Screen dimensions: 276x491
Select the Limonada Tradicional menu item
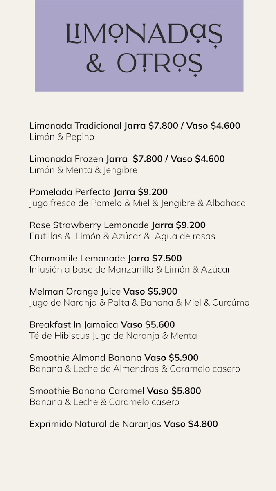click(135, 126)
